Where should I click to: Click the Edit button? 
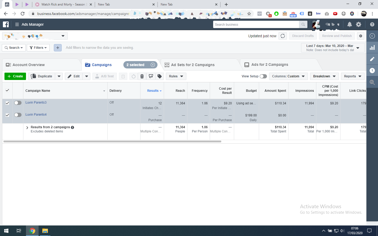click(x=74, y=76)
